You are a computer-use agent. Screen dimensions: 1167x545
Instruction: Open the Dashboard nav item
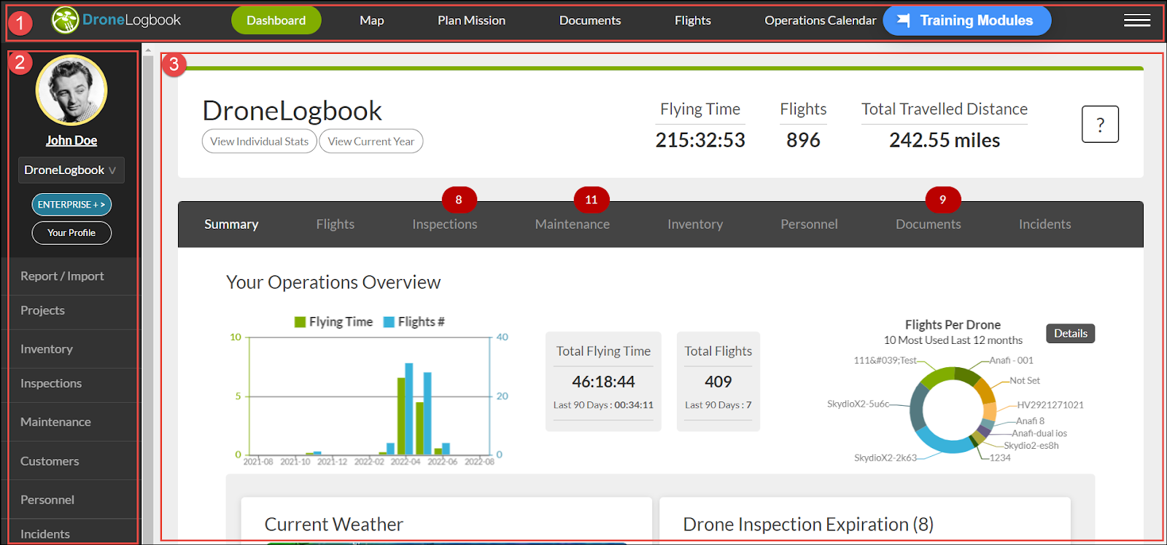pos(276,20)
